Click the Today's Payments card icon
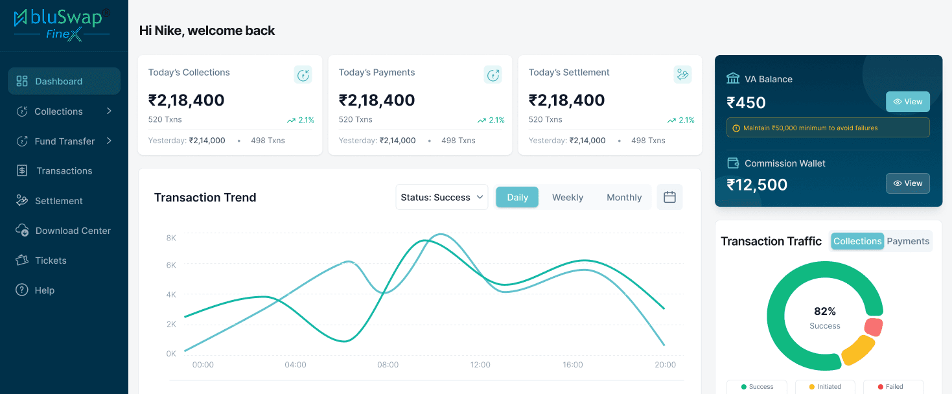 click(493, 75)
